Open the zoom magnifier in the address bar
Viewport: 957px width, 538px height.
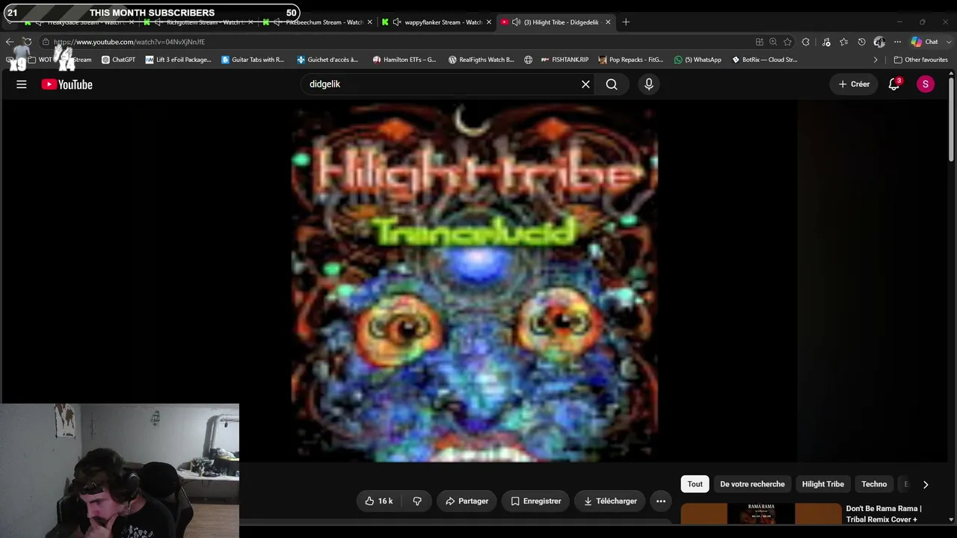773,42
